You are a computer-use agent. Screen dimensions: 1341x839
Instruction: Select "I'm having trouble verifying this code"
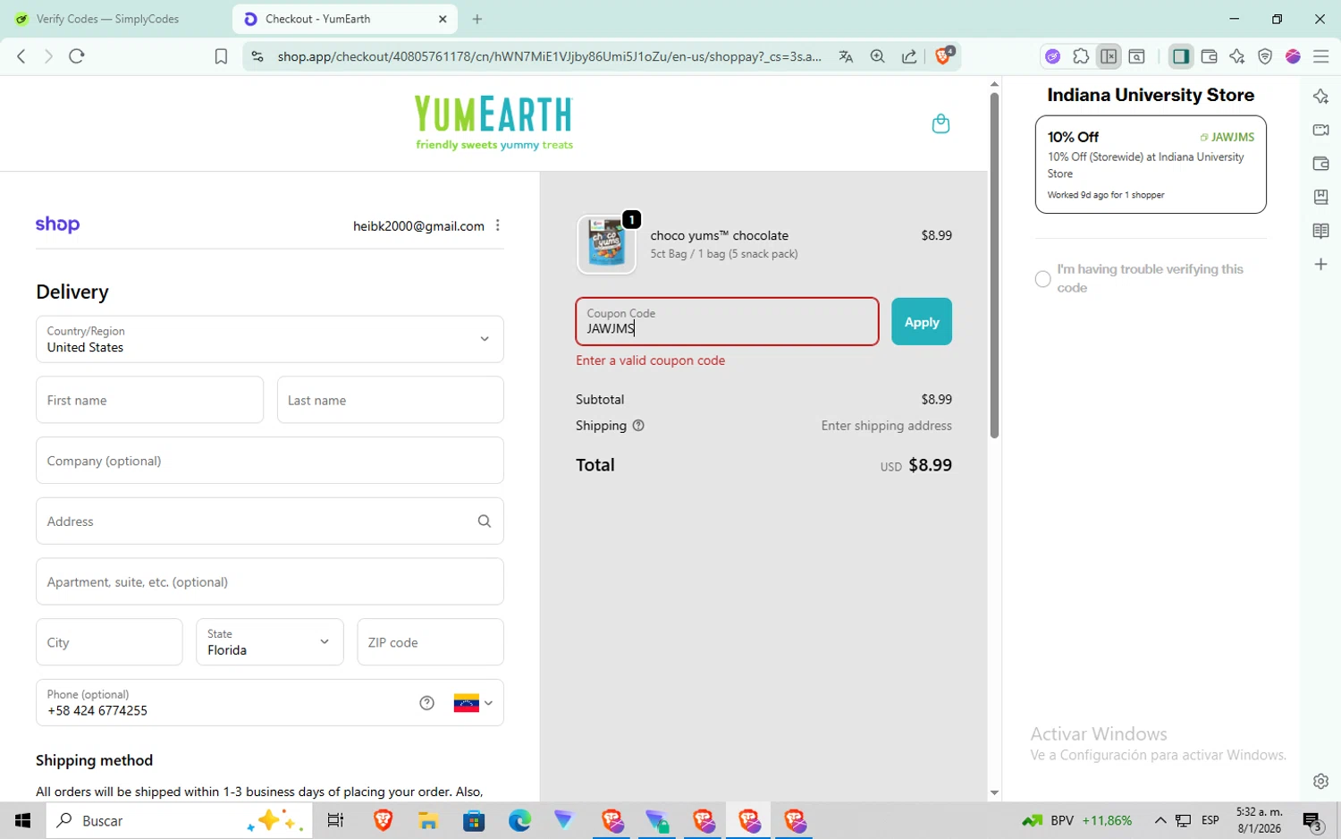(x=1042, y=279)
